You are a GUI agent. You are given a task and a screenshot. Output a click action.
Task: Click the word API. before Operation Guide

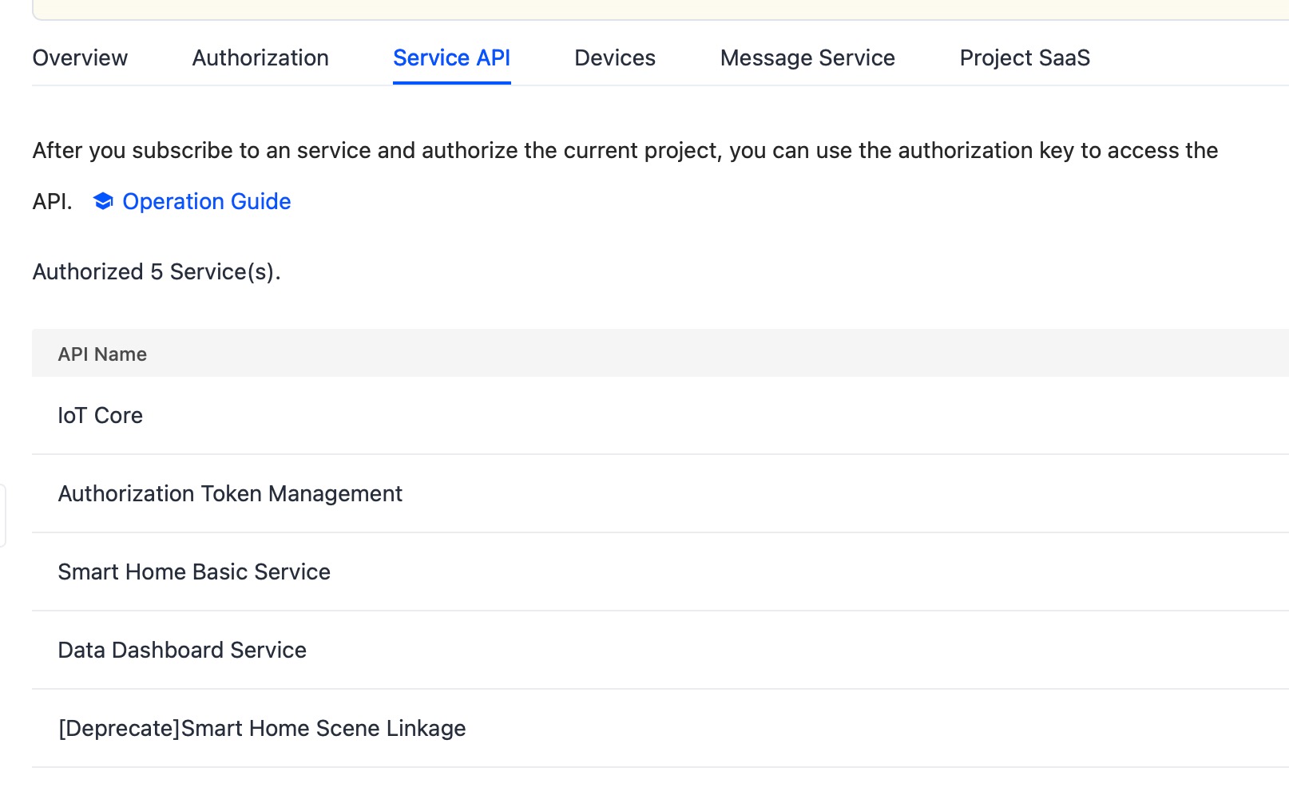52,202
